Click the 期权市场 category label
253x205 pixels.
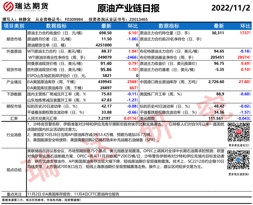pos(14,106)
